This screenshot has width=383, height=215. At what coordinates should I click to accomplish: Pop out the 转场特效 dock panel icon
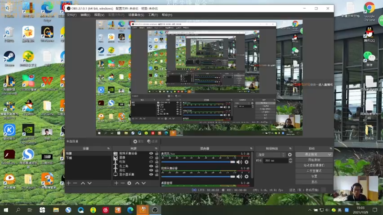pos(290,149)
